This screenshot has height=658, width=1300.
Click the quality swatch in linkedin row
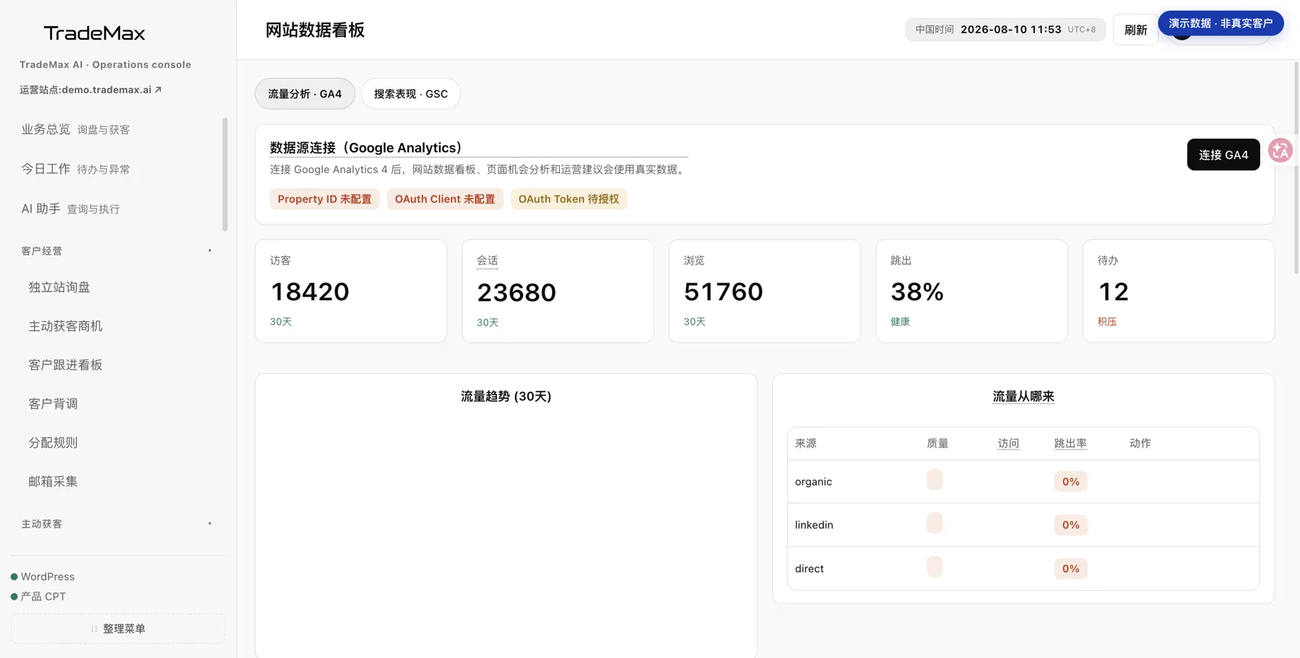coord(935,523)
